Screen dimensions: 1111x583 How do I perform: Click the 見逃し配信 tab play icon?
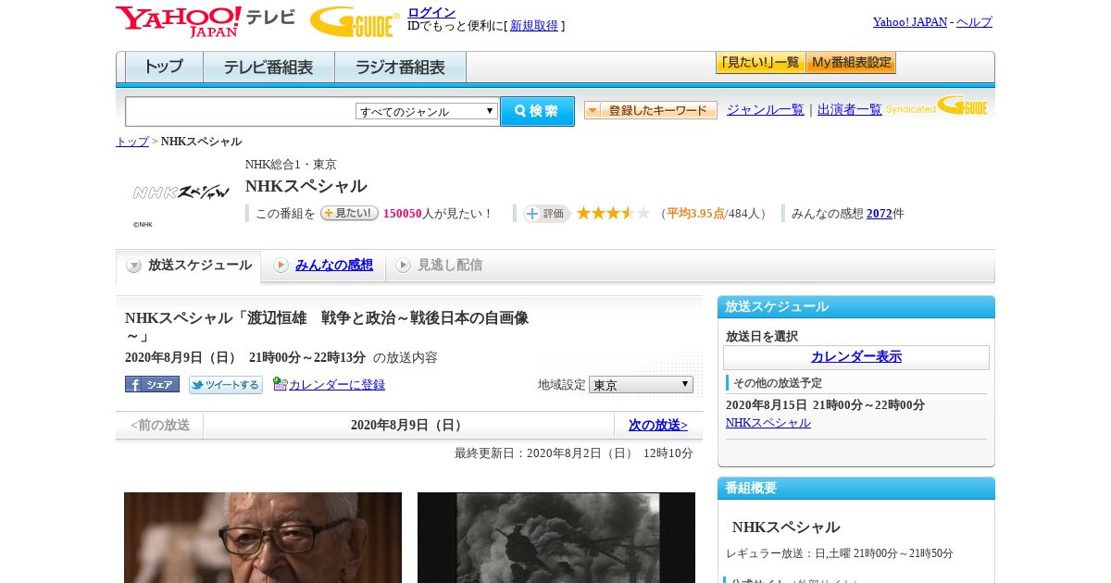point(403,266)
